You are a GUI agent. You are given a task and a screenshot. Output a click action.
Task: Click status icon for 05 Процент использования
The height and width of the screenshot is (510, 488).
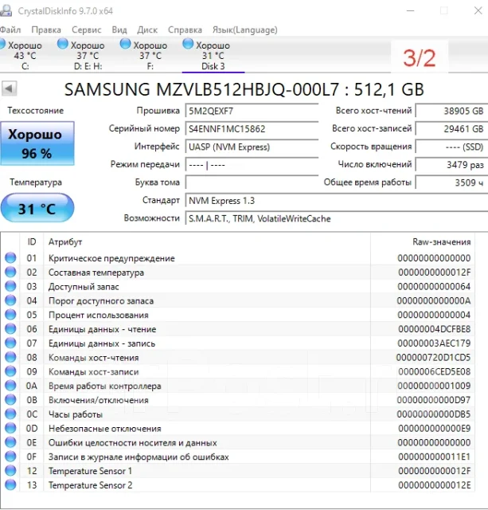(10, 315)
